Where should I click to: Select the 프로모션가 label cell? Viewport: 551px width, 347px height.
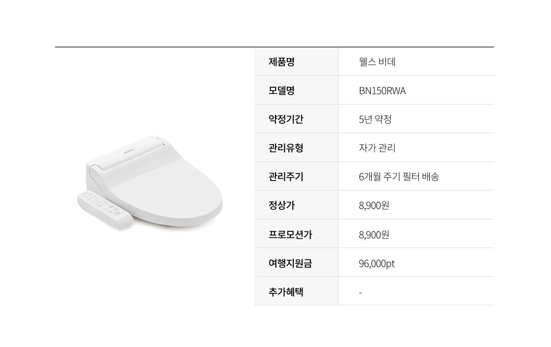296,234
